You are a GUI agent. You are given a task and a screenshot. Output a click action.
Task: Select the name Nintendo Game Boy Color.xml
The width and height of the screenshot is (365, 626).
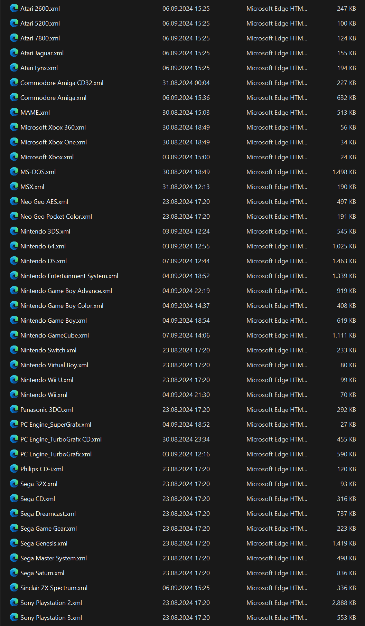pyautogui.click(x=62, y=306)
